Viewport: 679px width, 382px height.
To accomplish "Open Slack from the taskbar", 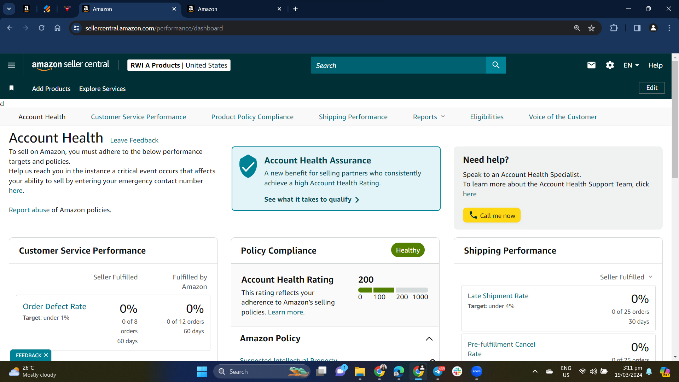I will click(x=457, y=371).
